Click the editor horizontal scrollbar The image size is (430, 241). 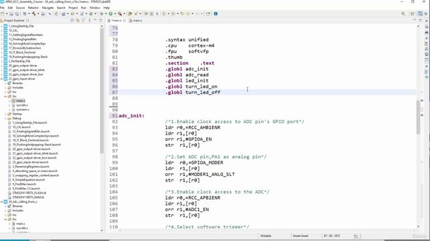(x=267, y=230)
